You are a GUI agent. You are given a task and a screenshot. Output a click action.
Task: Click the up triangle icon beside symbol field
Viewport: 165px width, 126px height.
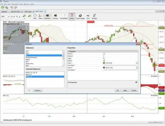tap(20, 17)
